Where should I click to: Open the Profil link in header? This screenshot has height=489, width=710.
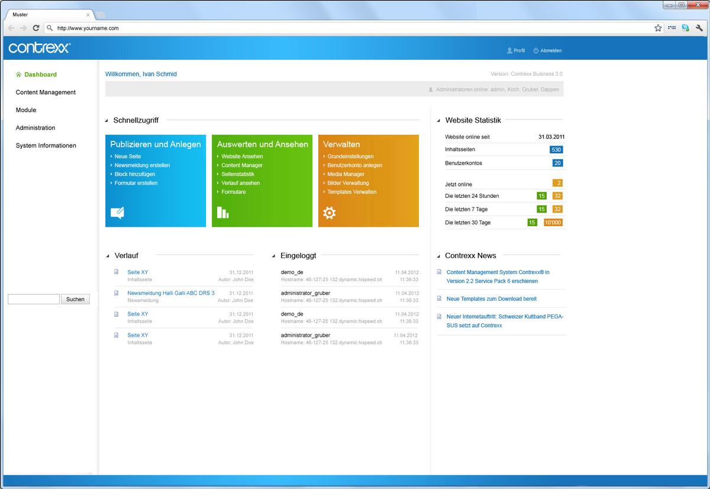pos(516,50)
